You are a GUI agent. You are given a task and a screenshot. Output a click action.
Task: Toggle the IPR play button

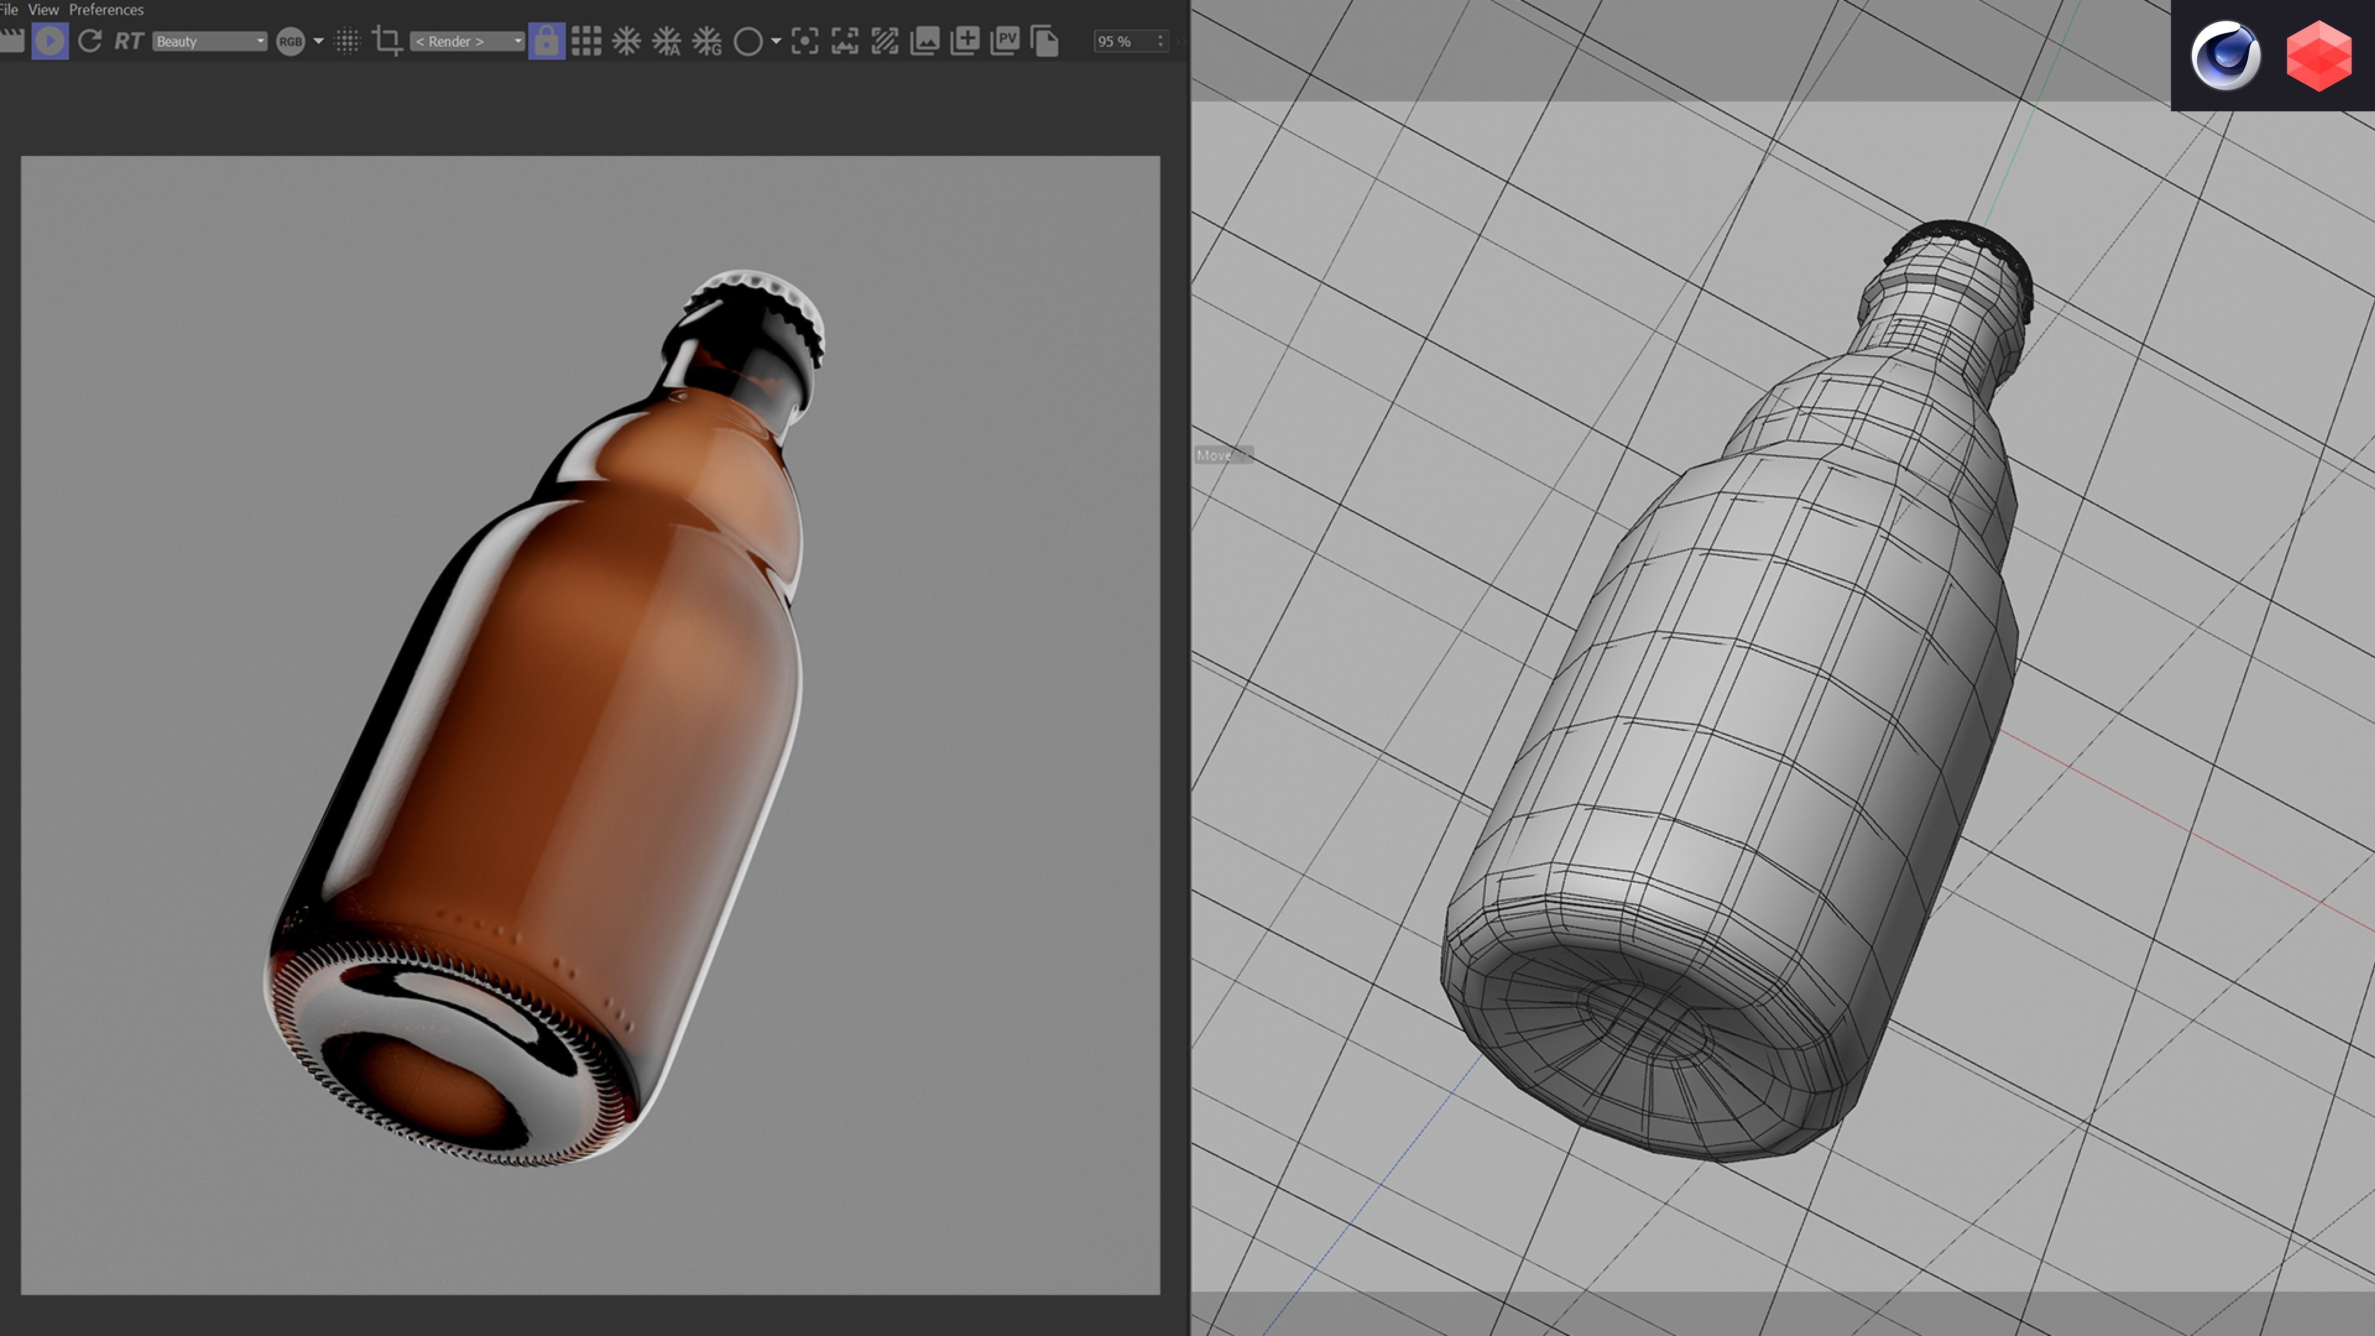click(51, 41)
